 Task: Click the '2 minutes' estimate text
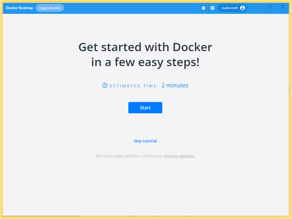coord(175,85)
